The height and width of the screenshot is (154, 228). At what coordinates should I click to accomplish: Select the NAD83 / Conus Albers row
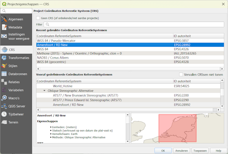coord(130,58)
